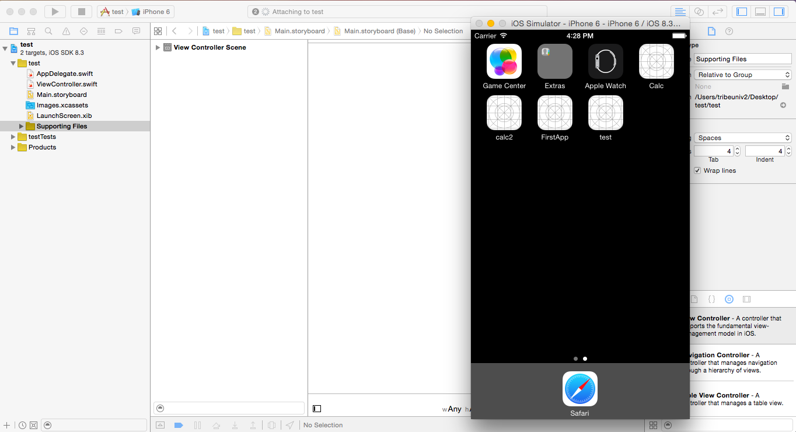Click the Run (play) button
Screen dimensions: 796x432
[x=55, y=12]
